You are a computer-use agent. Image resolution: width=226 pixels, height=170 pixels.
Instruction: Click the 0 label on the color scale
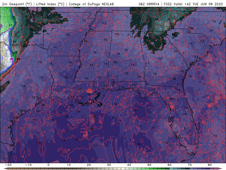click(48, 165)
